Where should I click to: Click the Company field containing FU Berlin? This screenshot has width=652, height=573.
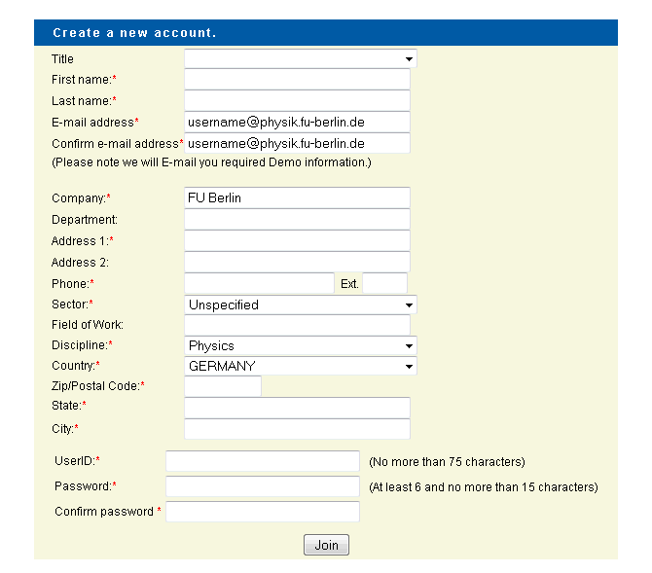(x=297, y=198)
